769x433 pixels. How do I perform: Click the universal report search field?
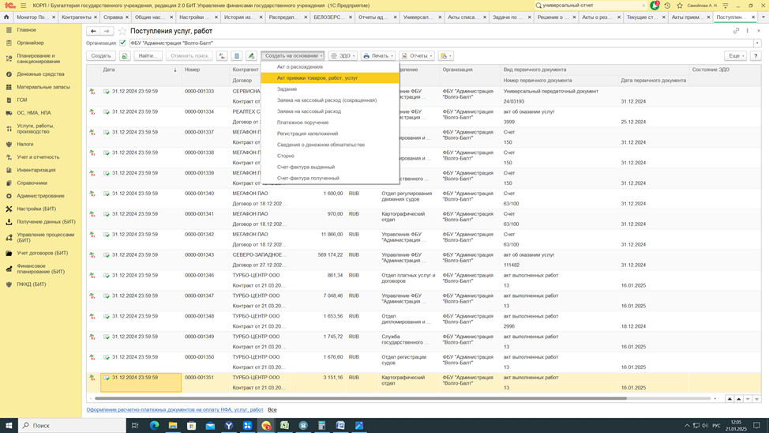point(591,6)
